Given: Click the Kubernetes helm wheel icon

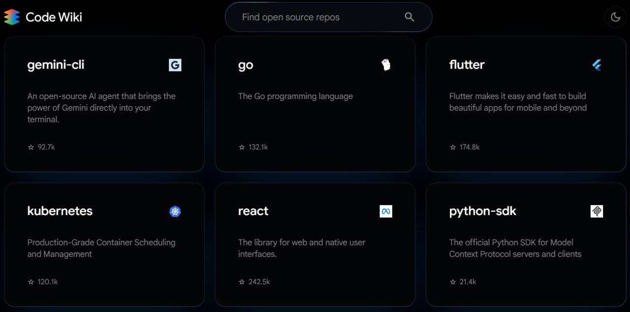Looking at the screenshot, I should (175, 211).
